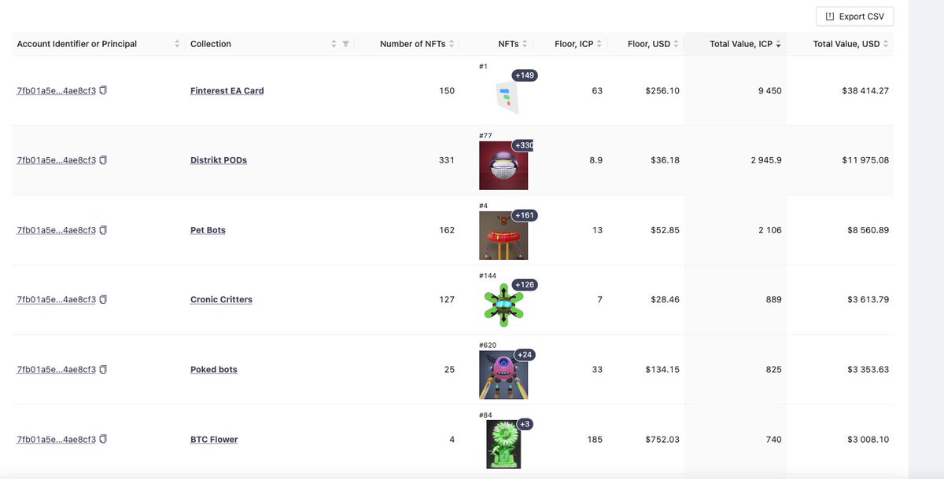This screenshot has width=944, height=479.
Task: Open the Distrikt PODs collection link
Action: (219, 160)
